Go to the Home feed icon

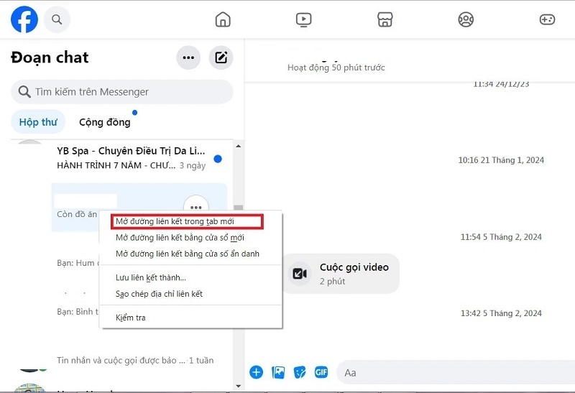[223, 19]
